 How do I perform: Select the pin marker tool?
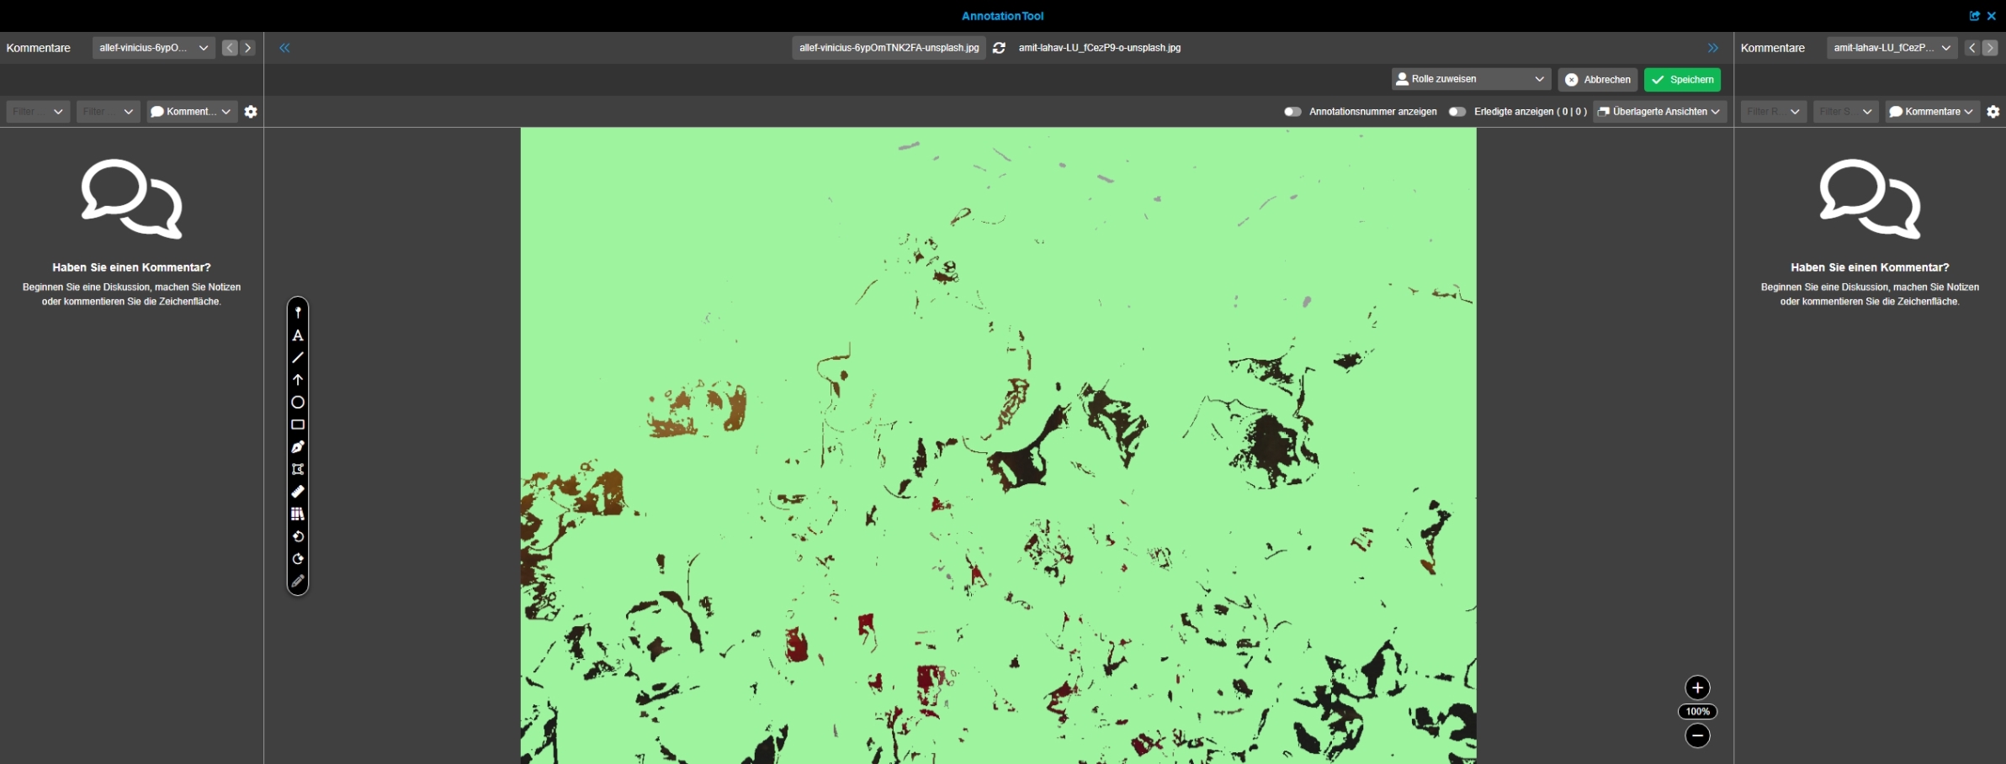coord(298,313)
